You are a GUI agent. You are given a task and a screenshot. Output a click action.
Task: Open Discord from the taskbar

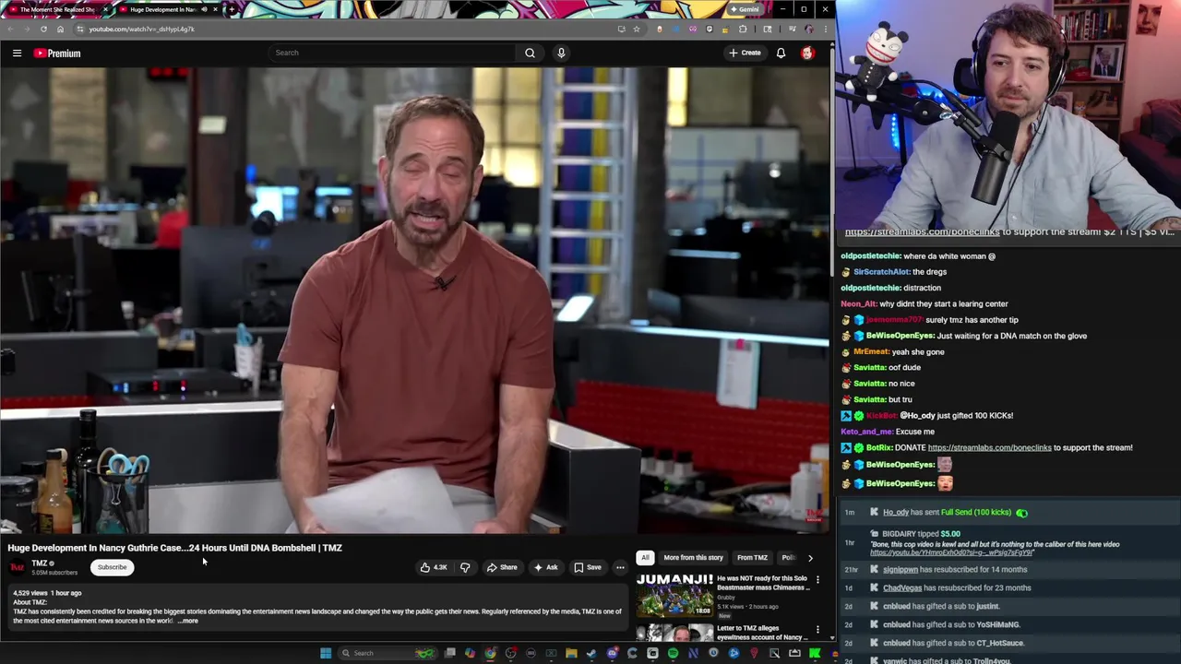tap(613, 653)
